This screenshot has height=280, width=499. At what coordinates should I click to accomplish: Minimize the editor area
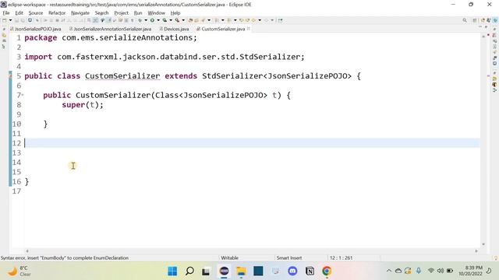point(480,27)
